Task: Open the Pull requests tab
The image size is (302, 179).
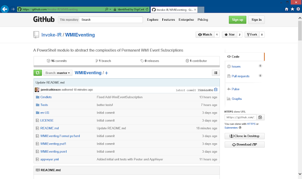Action: coord(240,76)
